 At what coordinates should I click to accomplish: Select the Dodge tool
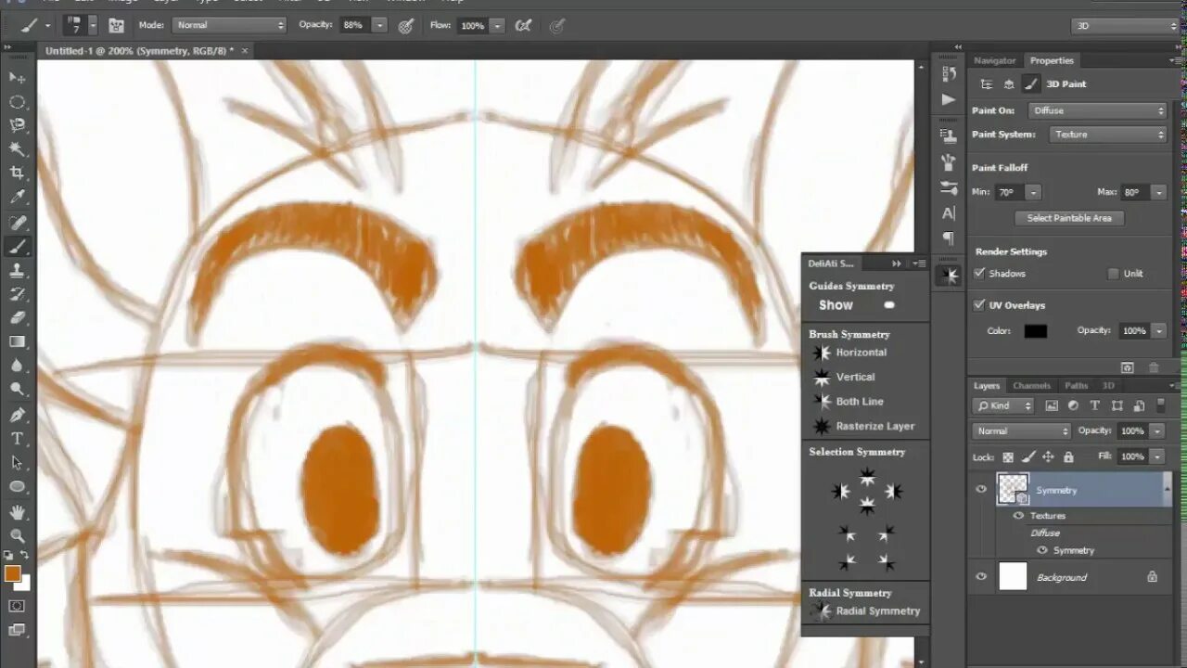click(17, 390)
